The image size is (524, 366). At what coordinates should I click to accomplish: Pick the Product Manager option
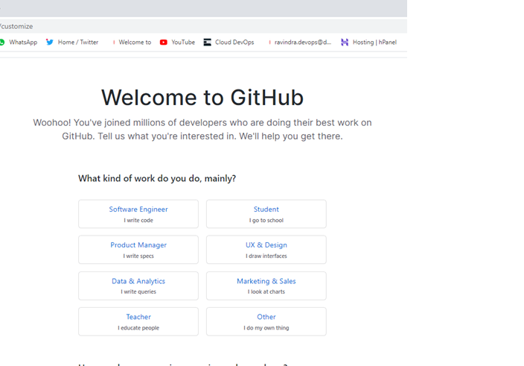pyautogui.click(x=138, y=250)
